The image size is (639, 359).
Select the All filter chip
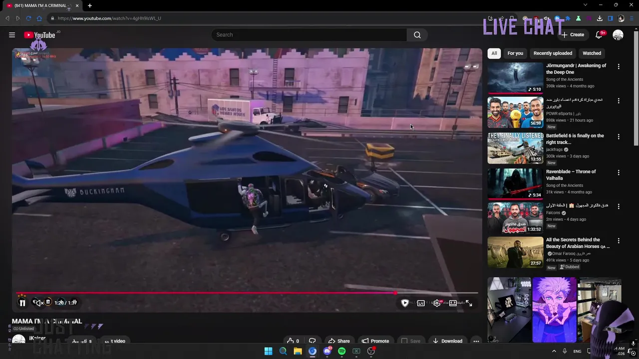tap(494, 53)
